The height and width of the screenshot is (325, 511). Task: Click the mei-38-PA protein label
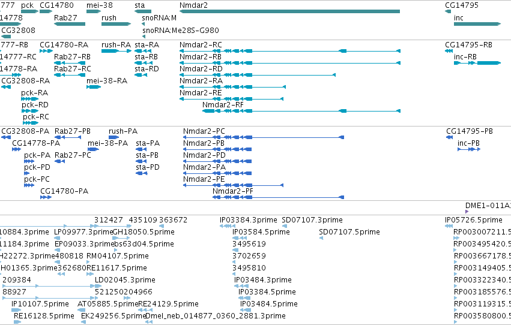[108, 143]
